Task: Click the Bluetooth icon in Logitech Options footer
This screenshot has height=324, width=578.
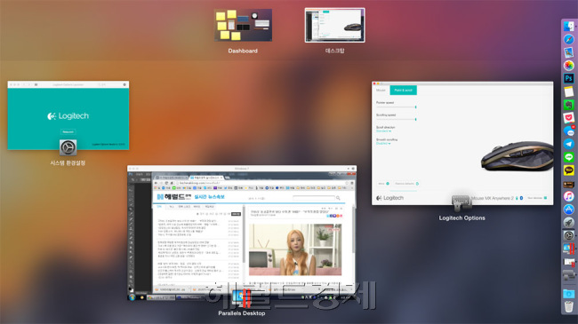Action: coord(521,198)
